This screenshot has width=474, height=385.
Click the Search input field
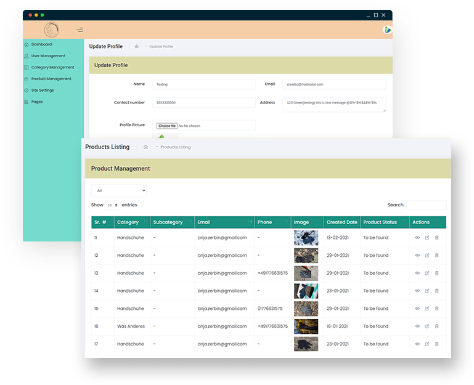[426, 205]
